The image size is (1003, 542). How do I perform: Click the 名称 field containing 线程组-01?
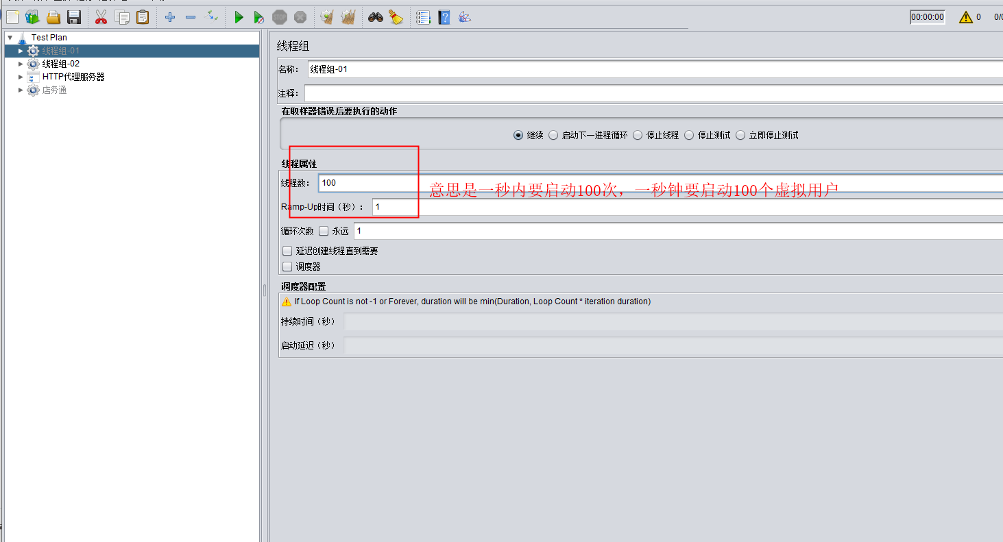pyautogui.click(x=655, y=69)
